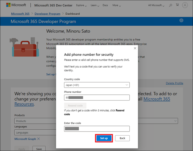193x151 pixels.
Task: Click the Set up button
Action: [104, 138]
